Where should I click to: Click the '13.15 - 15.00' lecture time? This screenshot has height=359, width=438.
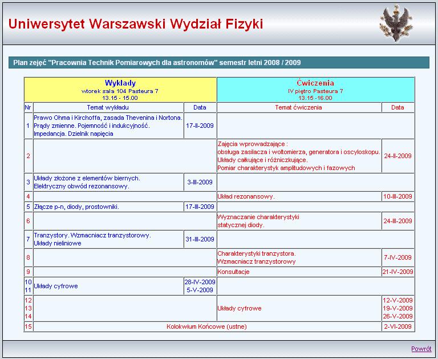point(120,98)
